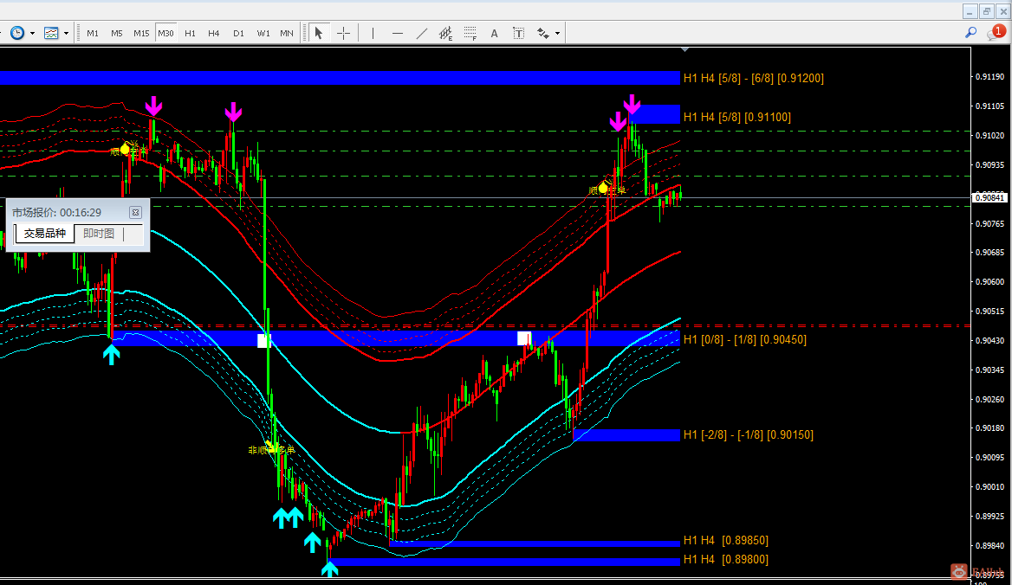Select the Horizontal Line tool

pos(398,33)
